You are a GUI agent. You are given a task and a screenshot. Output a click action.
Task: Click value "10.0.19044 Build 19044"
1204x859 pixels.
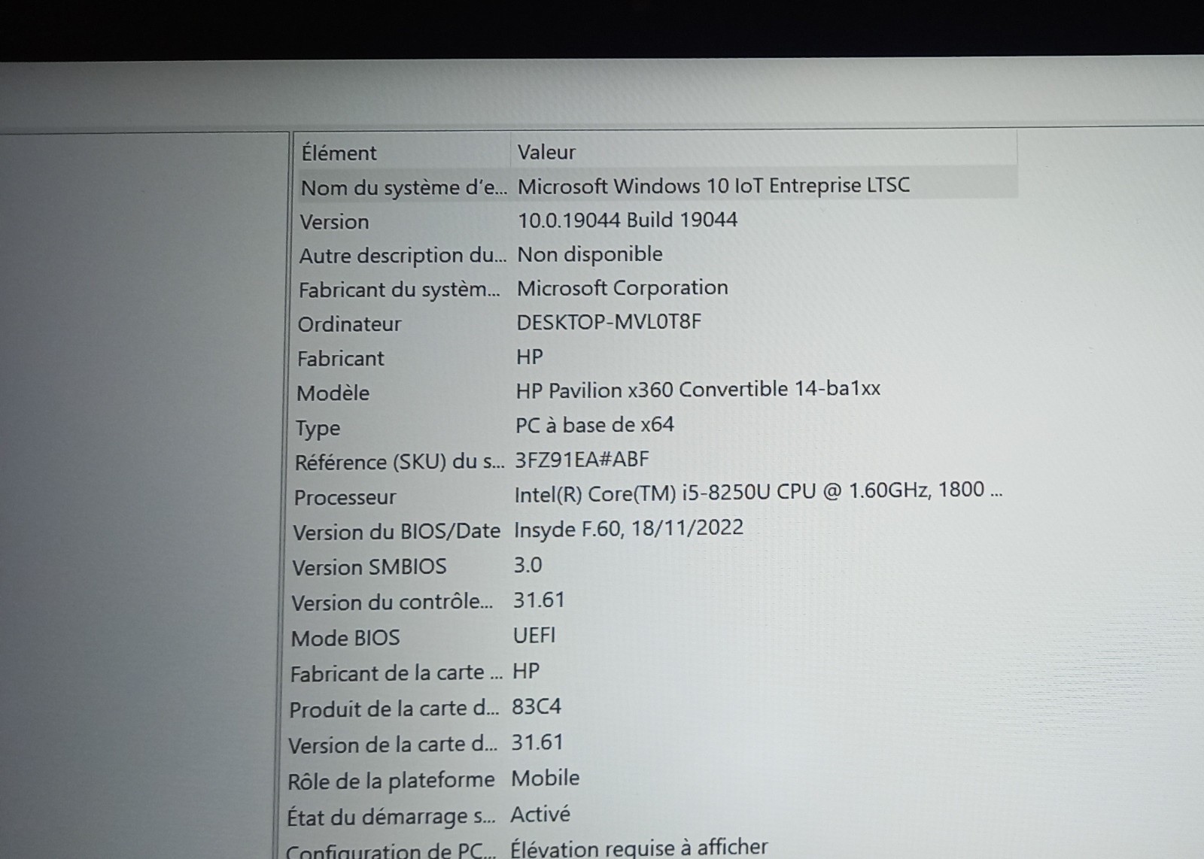click(x=628, y=220)
